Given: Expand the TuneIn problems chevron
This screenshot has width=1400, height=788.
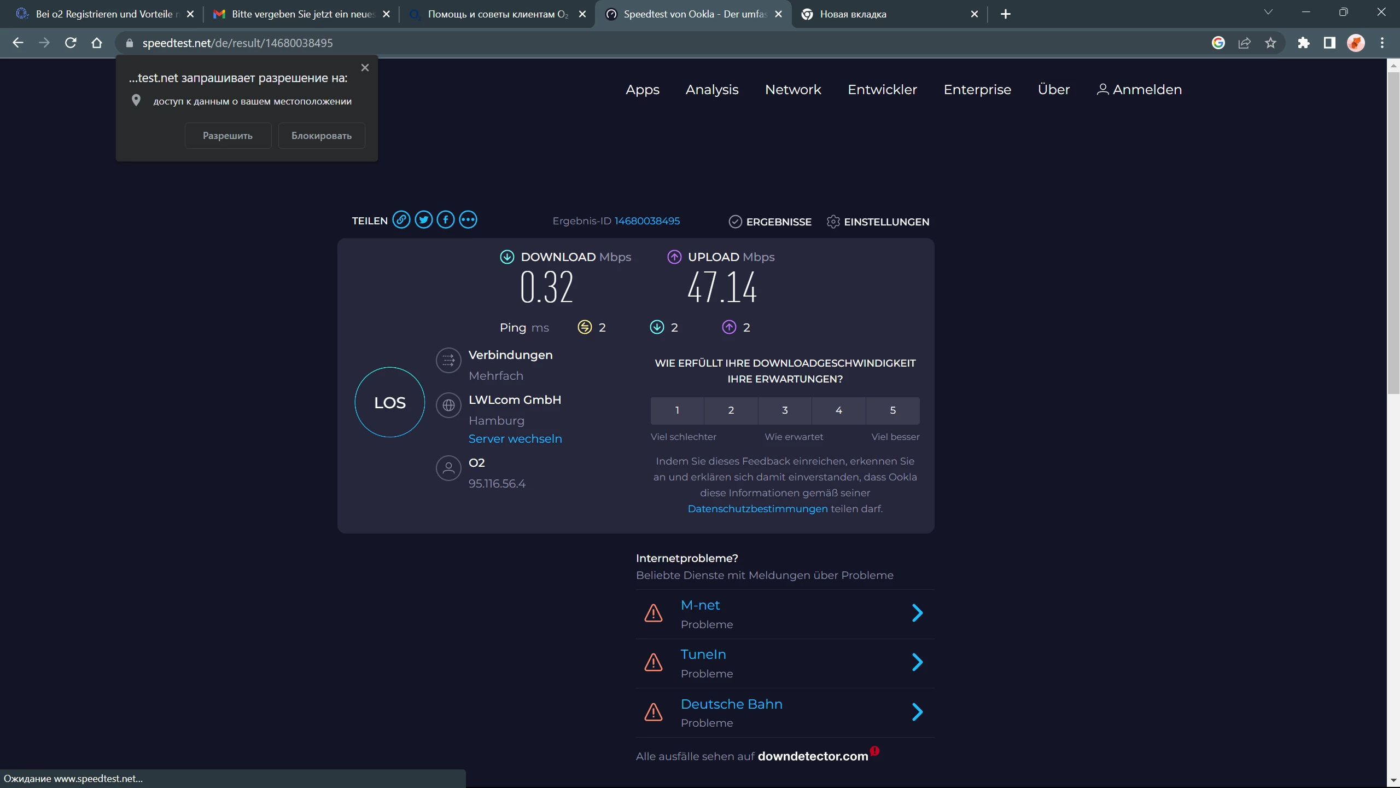Looking at the screenshot, I should [917, 662].
